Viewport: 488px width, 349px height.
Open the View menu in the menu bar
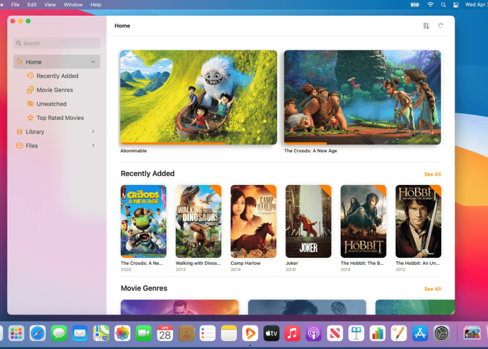pyautogui.click(x=50, y=5)
